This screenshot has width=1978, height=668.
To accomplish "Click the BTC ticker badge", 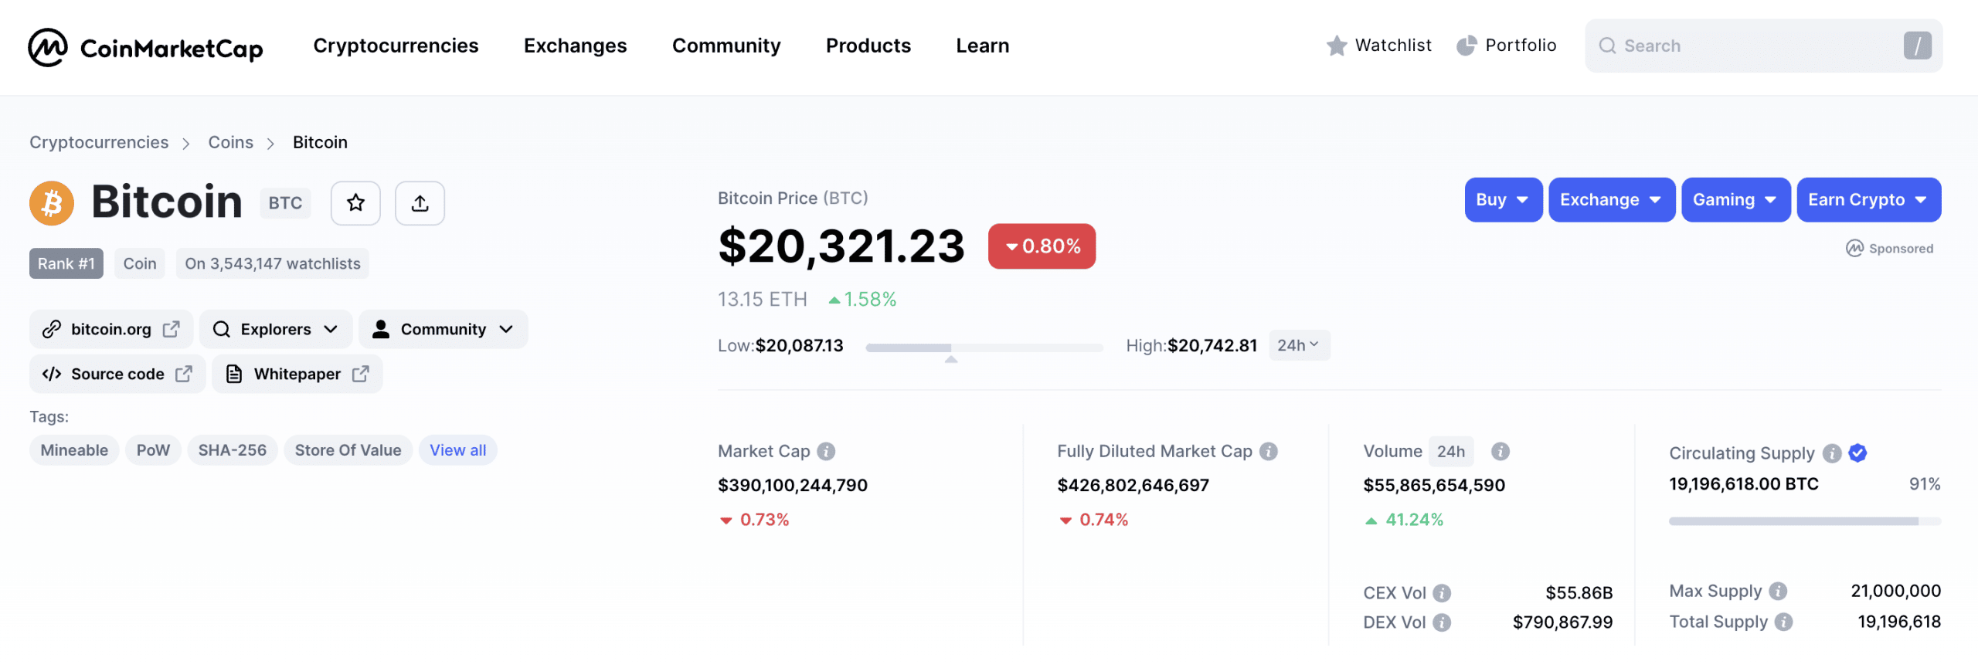I will pos(285,203).
